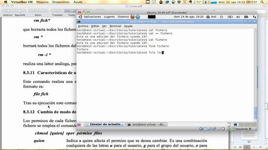The image size is (268, 150).
Task: Open the Ver menu in the terminal
Action: point(104,26)
